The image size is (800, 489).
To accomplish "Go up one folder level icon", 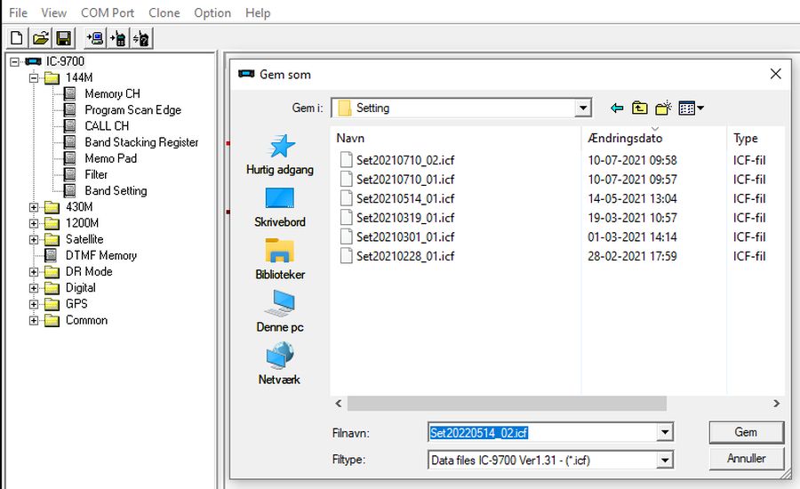I will pyautogui.click(x=639, y=108).
